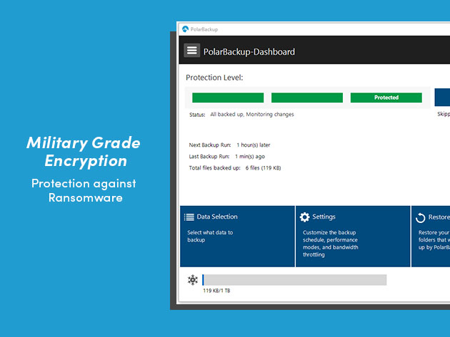The height and width of the screenshot is (337, 450).
Task: Click the PolarBackup-Dashboard title text
Action: coord(249,52)
